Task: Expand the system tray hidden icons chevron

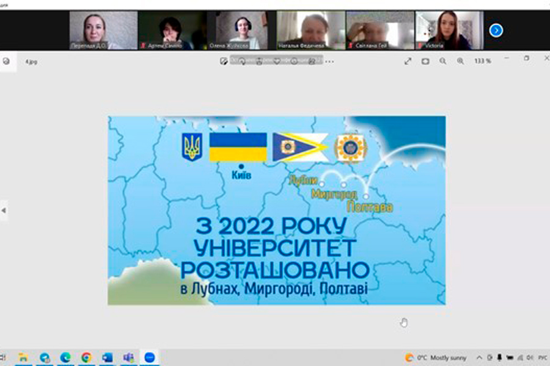Action: (480, 357)
